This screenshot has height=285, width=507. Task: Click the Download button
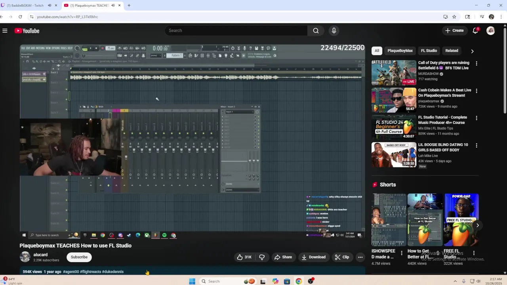point(314,257)
